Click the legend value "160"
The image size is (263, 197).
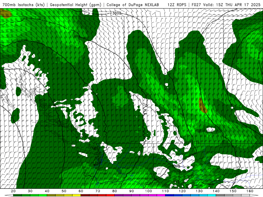250,191
